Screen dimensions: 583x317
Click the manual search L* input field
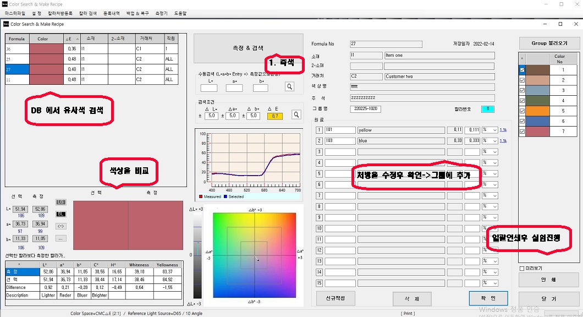(209, 88)
